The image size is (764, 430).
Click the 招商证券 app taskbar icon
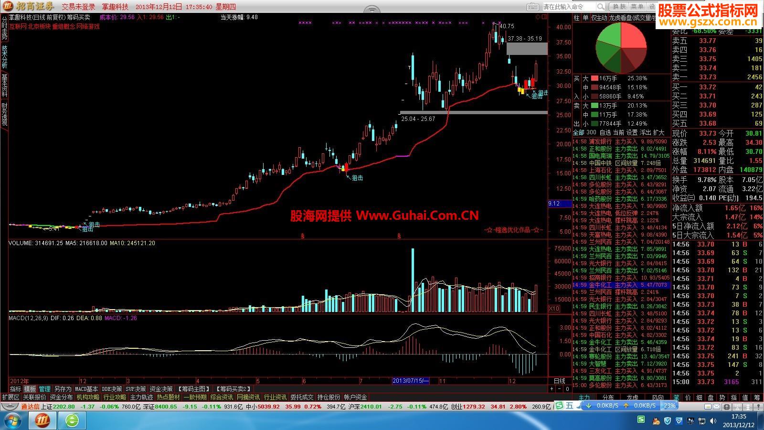(x=43, y=421)
